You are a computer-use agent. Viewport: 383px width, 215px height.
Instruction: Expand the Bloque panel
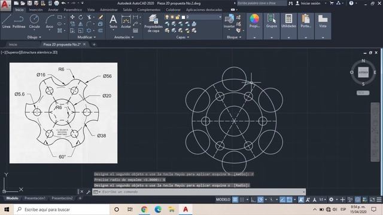point(234,37)
